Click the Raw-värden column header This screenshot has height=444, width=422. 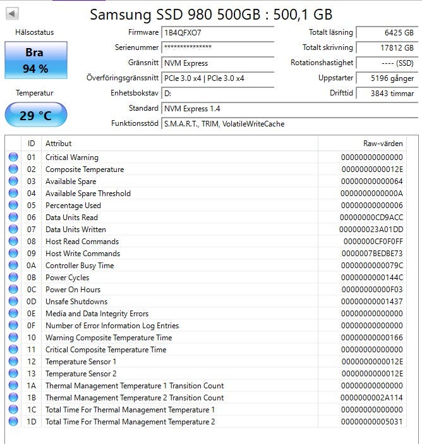(363, 144)
